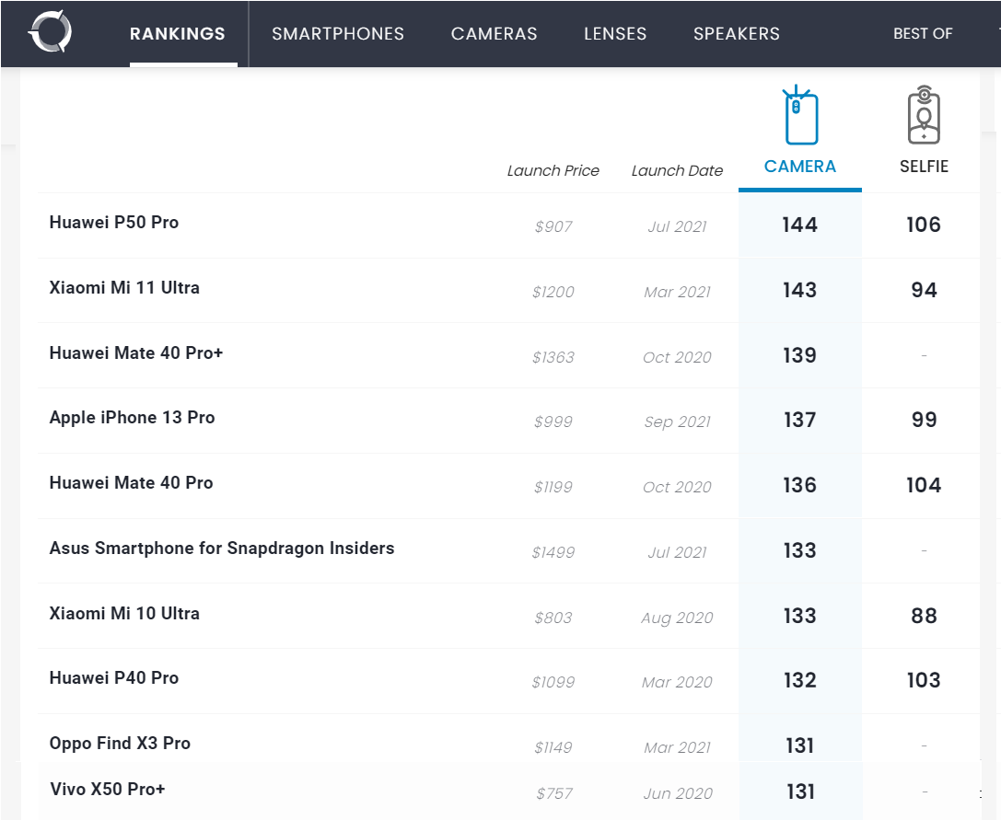The height and width of the screenshot is (820, 1001).
Task: Click the DXOMARK logo icon
Action: [x=50, y=33]
